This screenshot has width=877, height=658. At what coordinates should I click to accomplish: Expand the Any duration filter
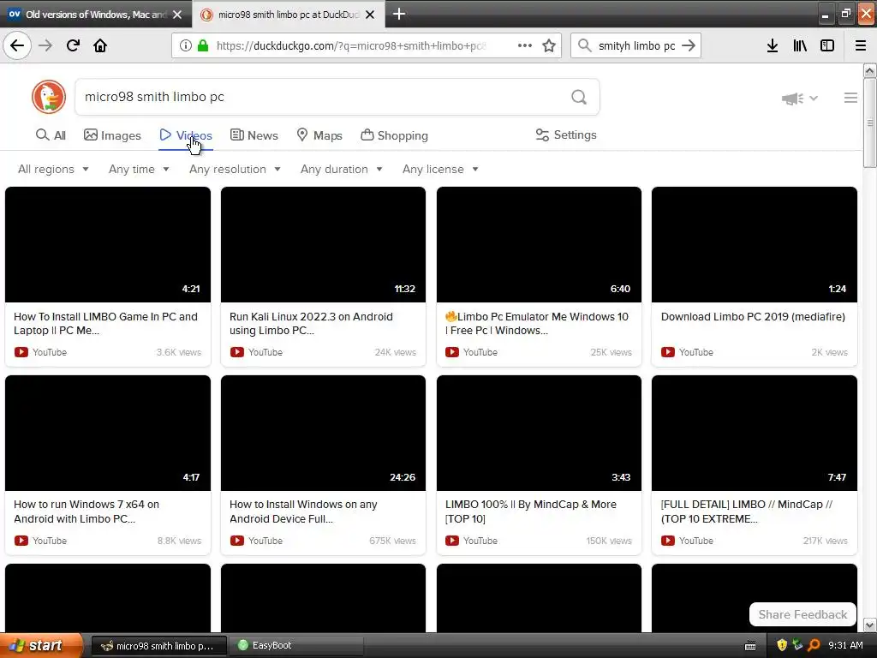(341, 169)
